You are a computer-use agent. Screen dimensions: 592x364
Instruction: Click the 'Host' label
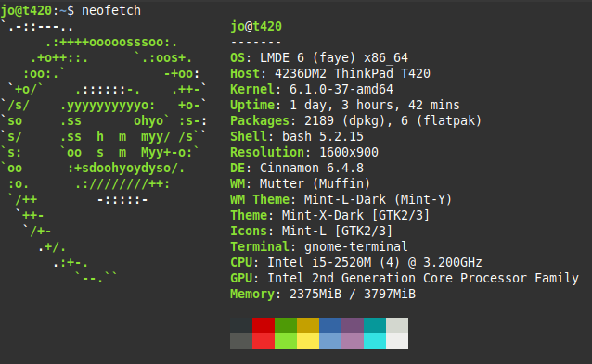(x=245, y=73)
